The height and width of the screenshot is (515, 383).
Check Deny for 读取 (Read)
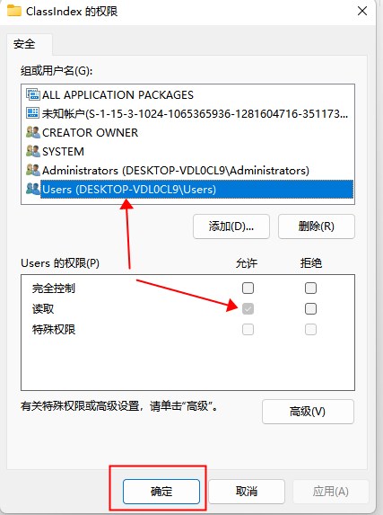point(310,309)
